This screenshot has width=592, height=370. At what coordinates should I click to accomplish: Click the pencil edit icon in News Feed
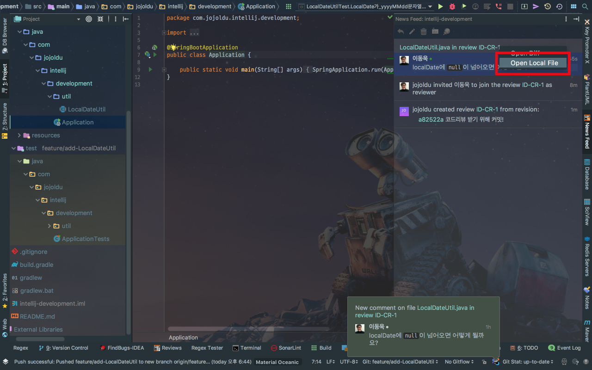pos(412,31)
